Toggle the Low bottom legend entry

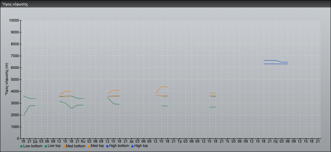click(31, 146)
